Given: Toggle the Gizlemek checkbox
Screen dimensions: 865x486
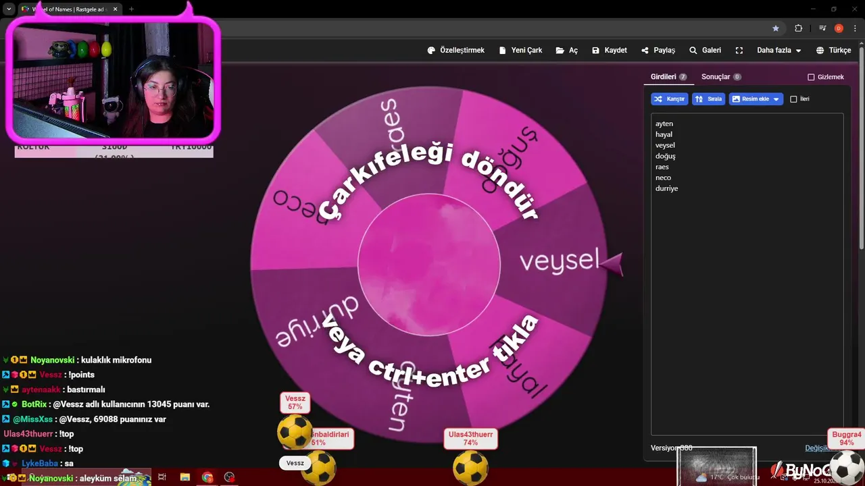Looking at the screenshot, I should 811,77.
